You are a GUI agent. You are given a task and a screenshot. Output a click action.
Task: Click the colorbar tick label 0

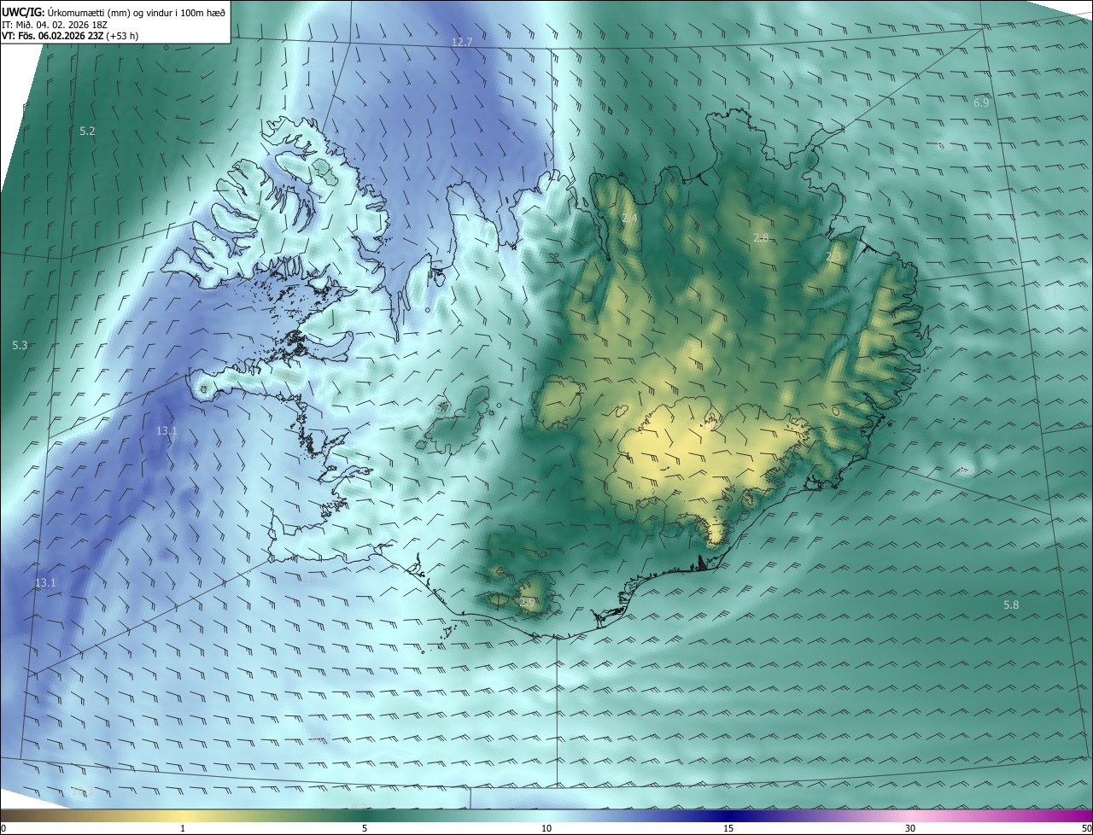coord(3,828)
